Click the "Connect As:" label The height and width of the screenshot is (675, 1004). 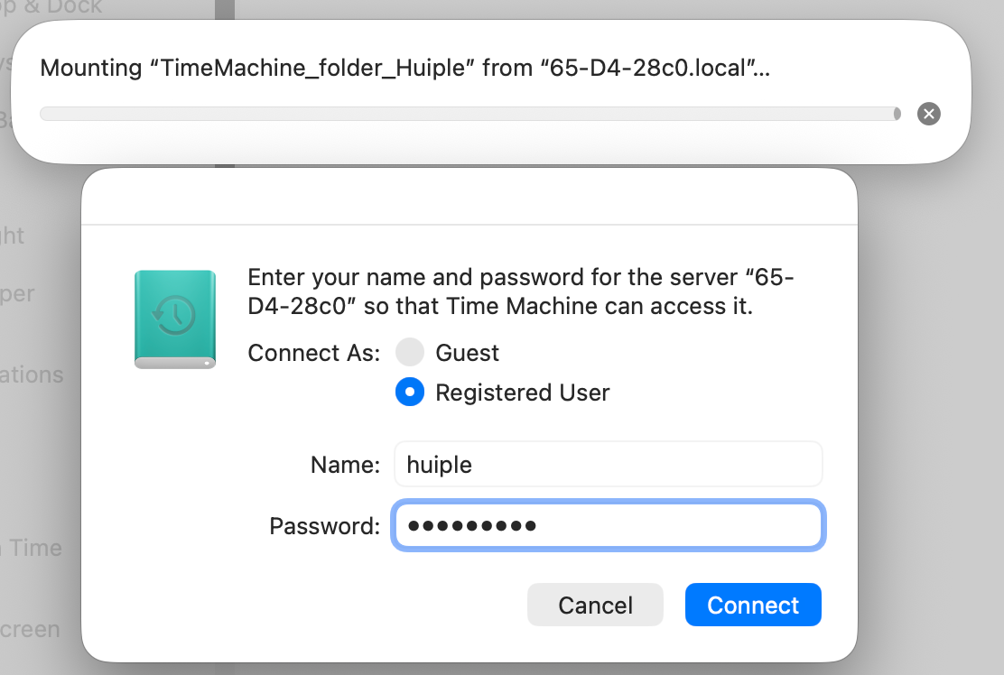pos(313,353)
